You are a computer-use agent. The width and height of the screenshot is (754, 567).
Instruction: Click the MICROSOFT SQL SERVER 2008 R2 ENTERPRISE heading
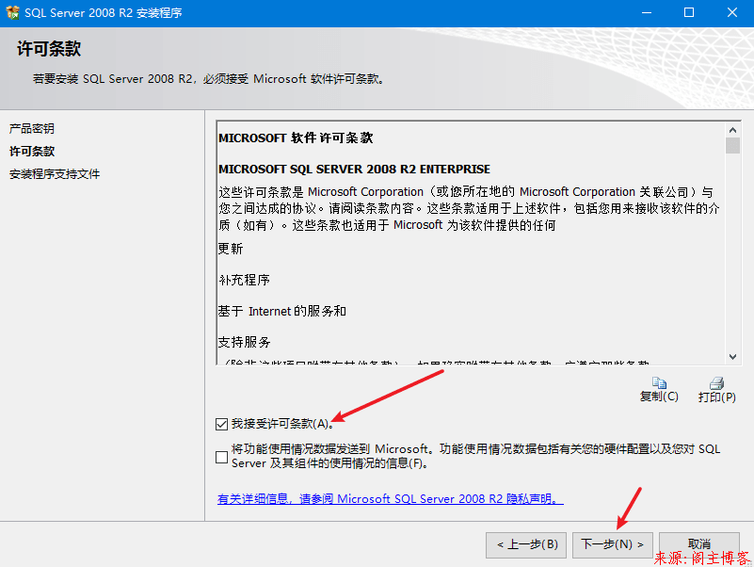[354, 169]
